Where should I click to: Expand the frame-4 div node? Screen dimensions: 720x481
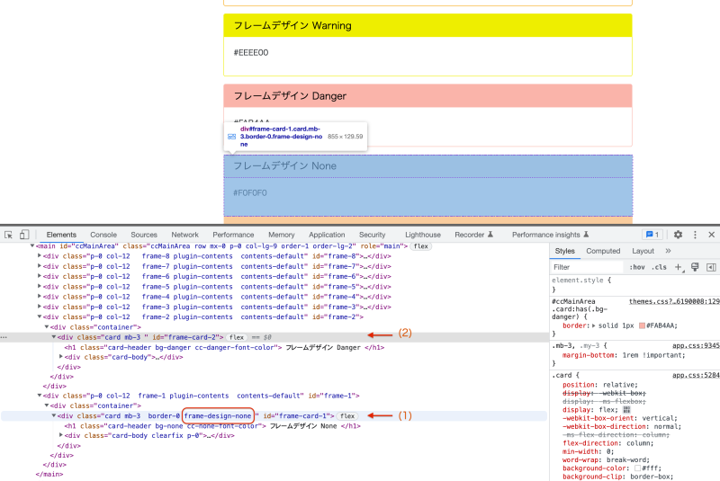tap(40, 296)
